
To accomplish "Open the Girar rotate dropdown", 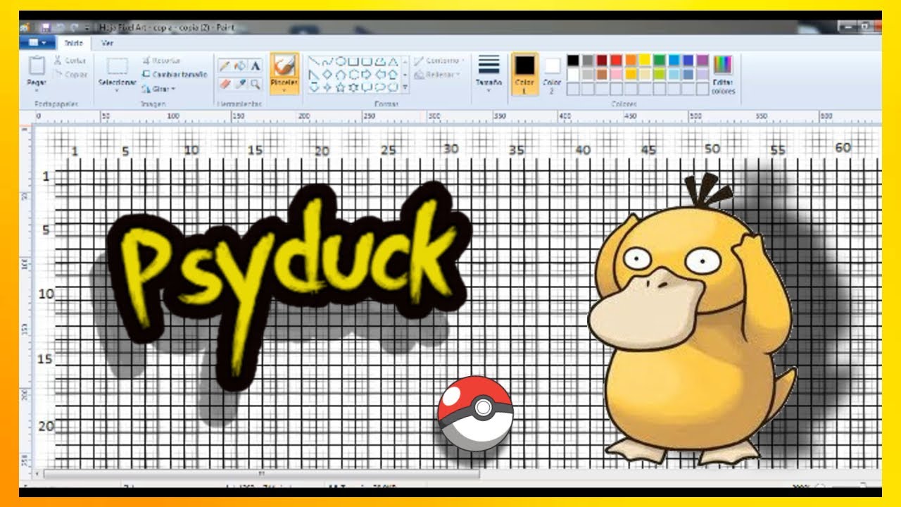I will pos(172,89).
